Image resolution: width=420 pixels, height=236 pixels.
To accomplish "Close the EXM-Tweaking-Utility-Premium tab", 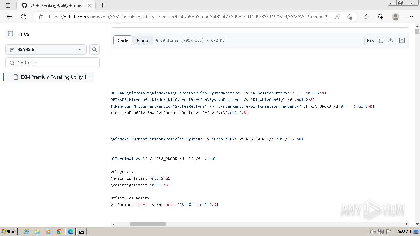I will [x=89, y=5].
